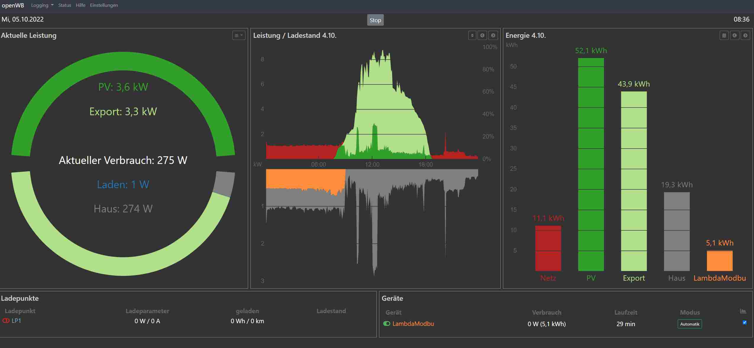Toggle the LambdaModbu device switch

[386, 323]
